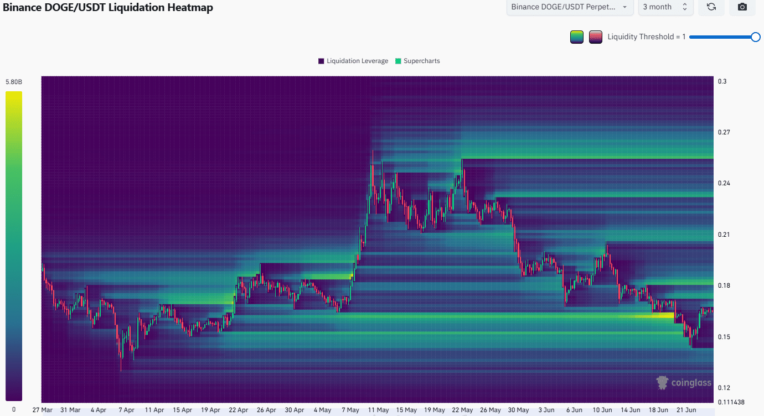Click the vertical color scale gradient bar
Screen dimensions: 764x416
click(14, 246)
